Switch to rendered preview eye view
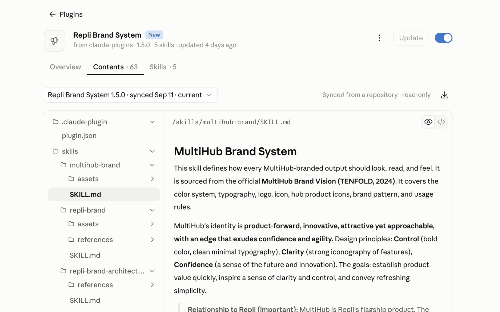 pos(428,122)
